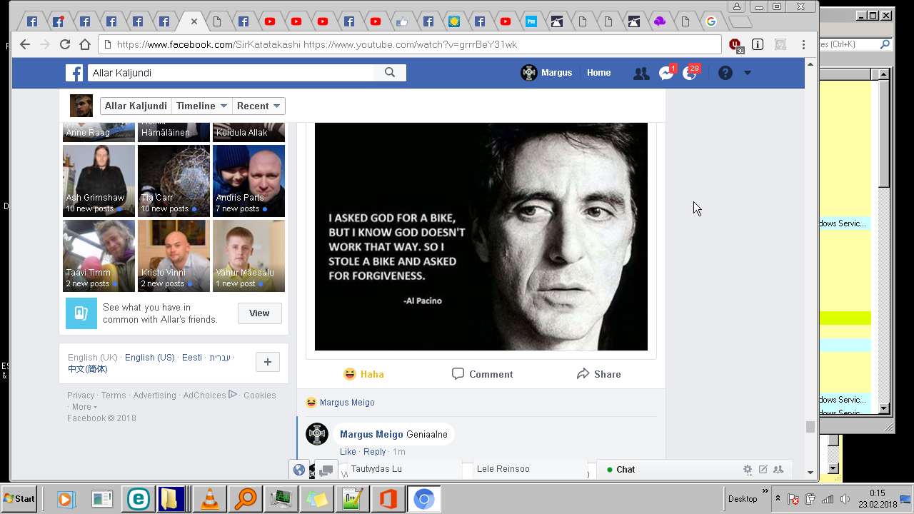Screen dimensions: 914x514
Task: Expand the Timeline dropdown
Action: pos(202,106)
